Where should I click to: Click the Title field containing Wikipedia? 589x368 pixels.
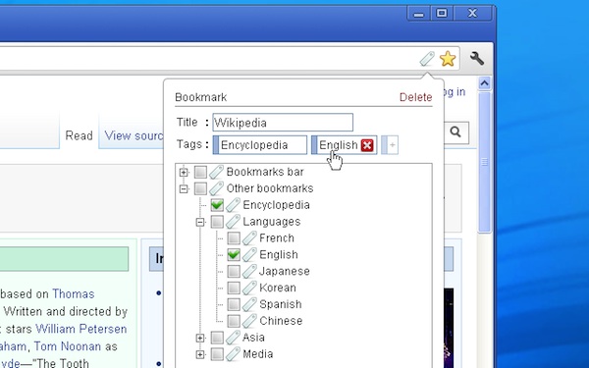coord(283,123)
